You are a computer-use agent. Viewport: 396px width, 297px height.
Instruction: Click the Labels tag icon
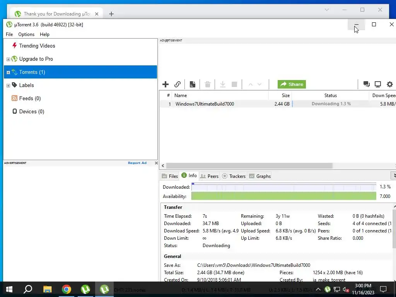14,85
